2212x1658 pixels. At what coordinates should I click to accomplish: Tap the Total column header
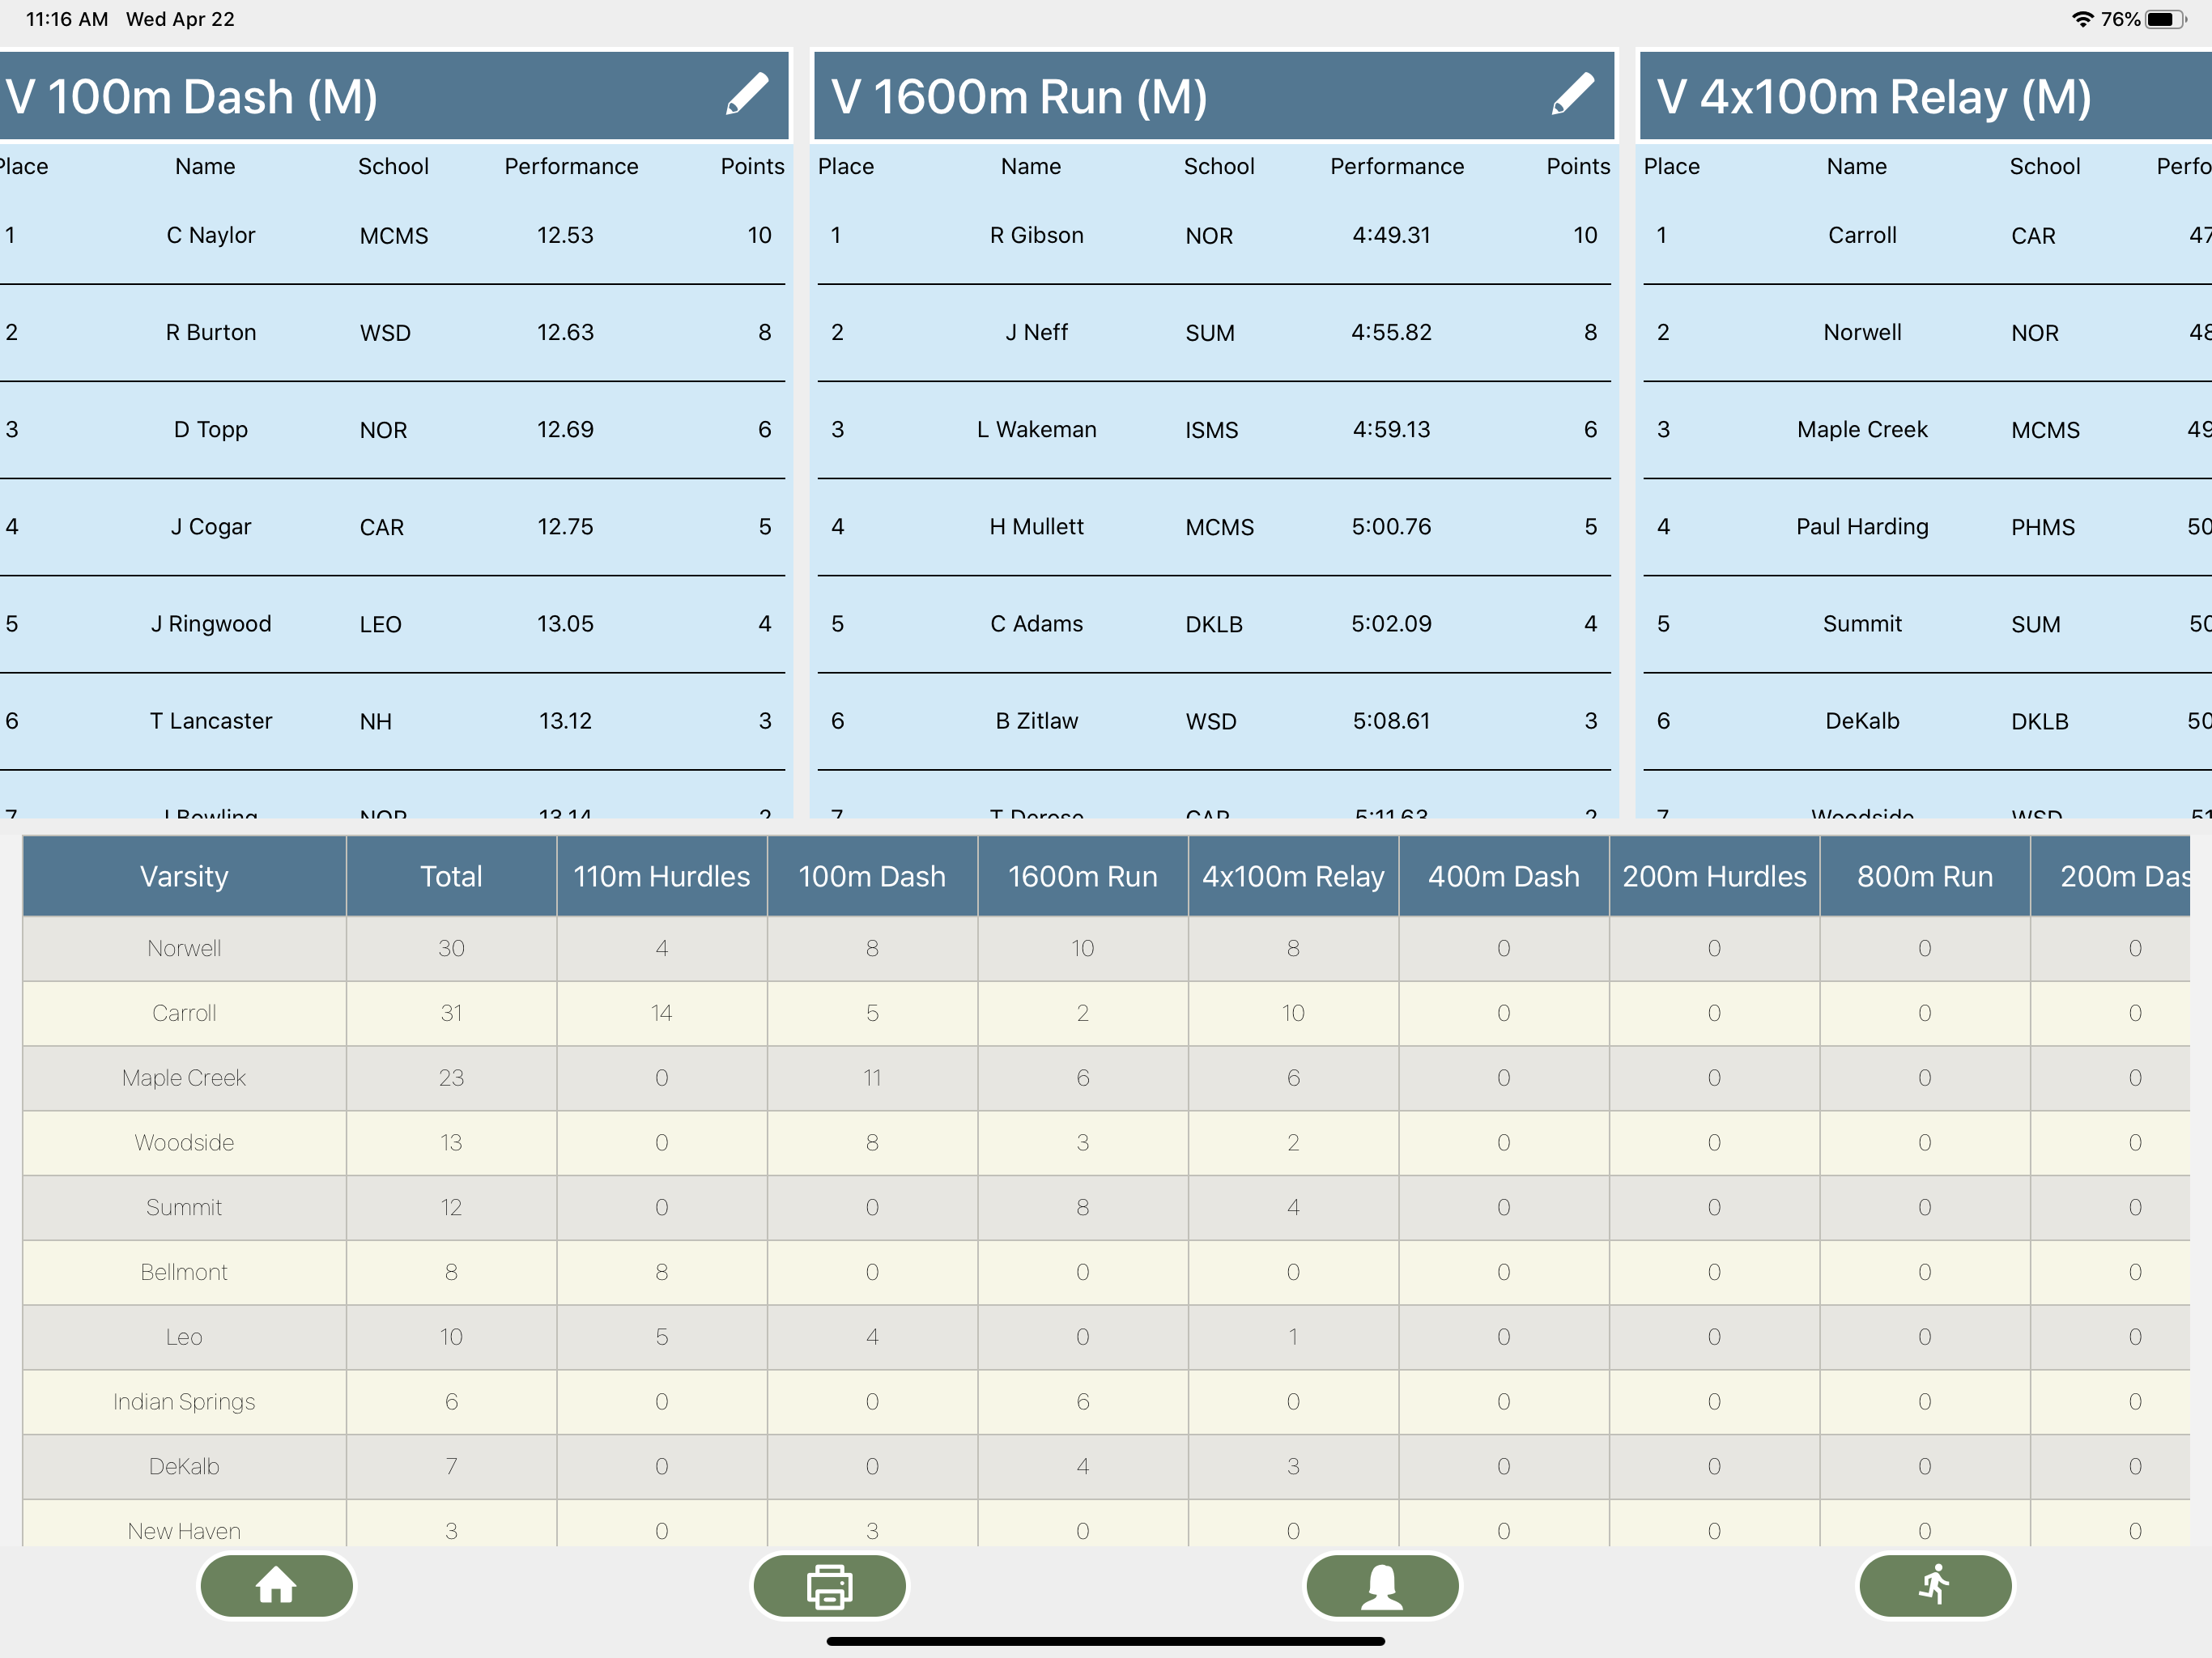[x=451, y=876]
